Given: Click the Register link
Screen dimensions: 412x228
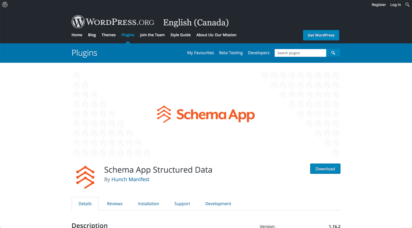Looking at the screenshot, I should (x=379, y=5).
